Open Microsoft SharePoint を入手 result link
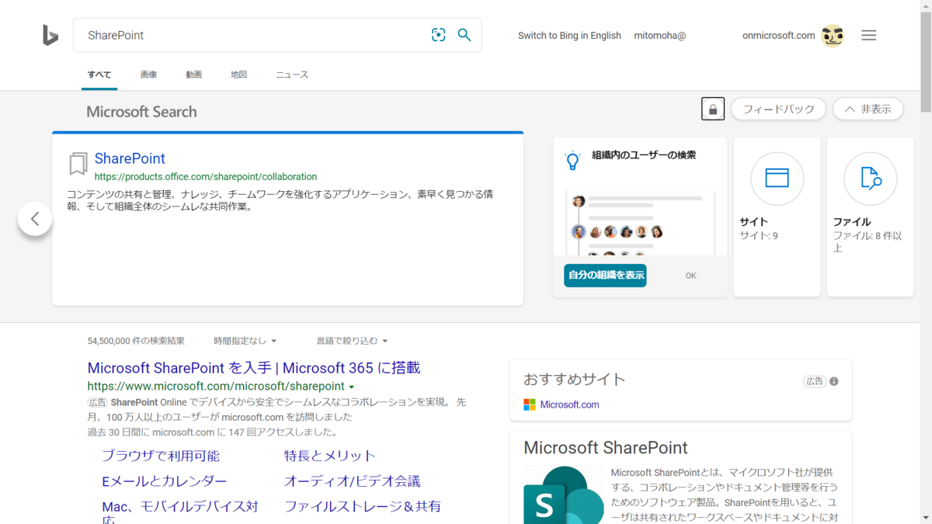Image resolution: width=932 pixels, height=524 pixels. 254,368
